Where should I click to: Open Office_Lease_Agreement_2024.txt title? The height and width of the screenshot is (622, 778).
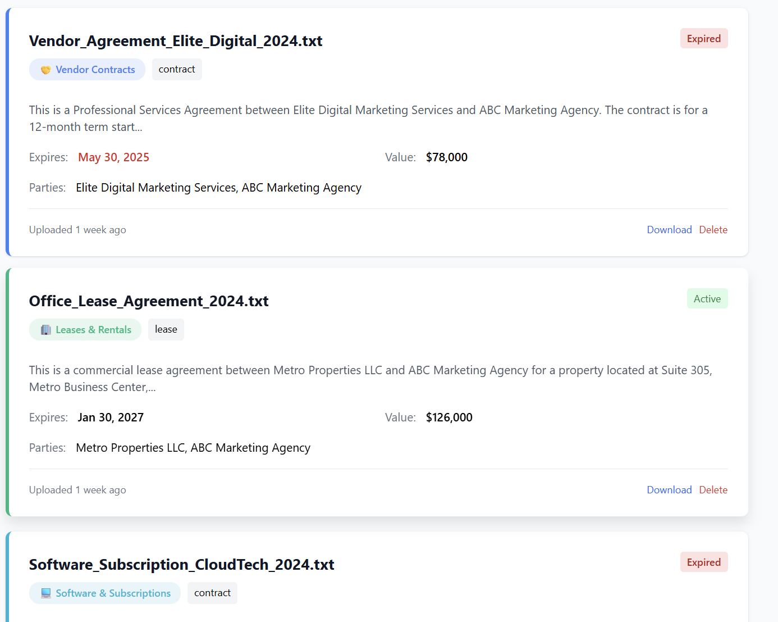pos(149,301)
